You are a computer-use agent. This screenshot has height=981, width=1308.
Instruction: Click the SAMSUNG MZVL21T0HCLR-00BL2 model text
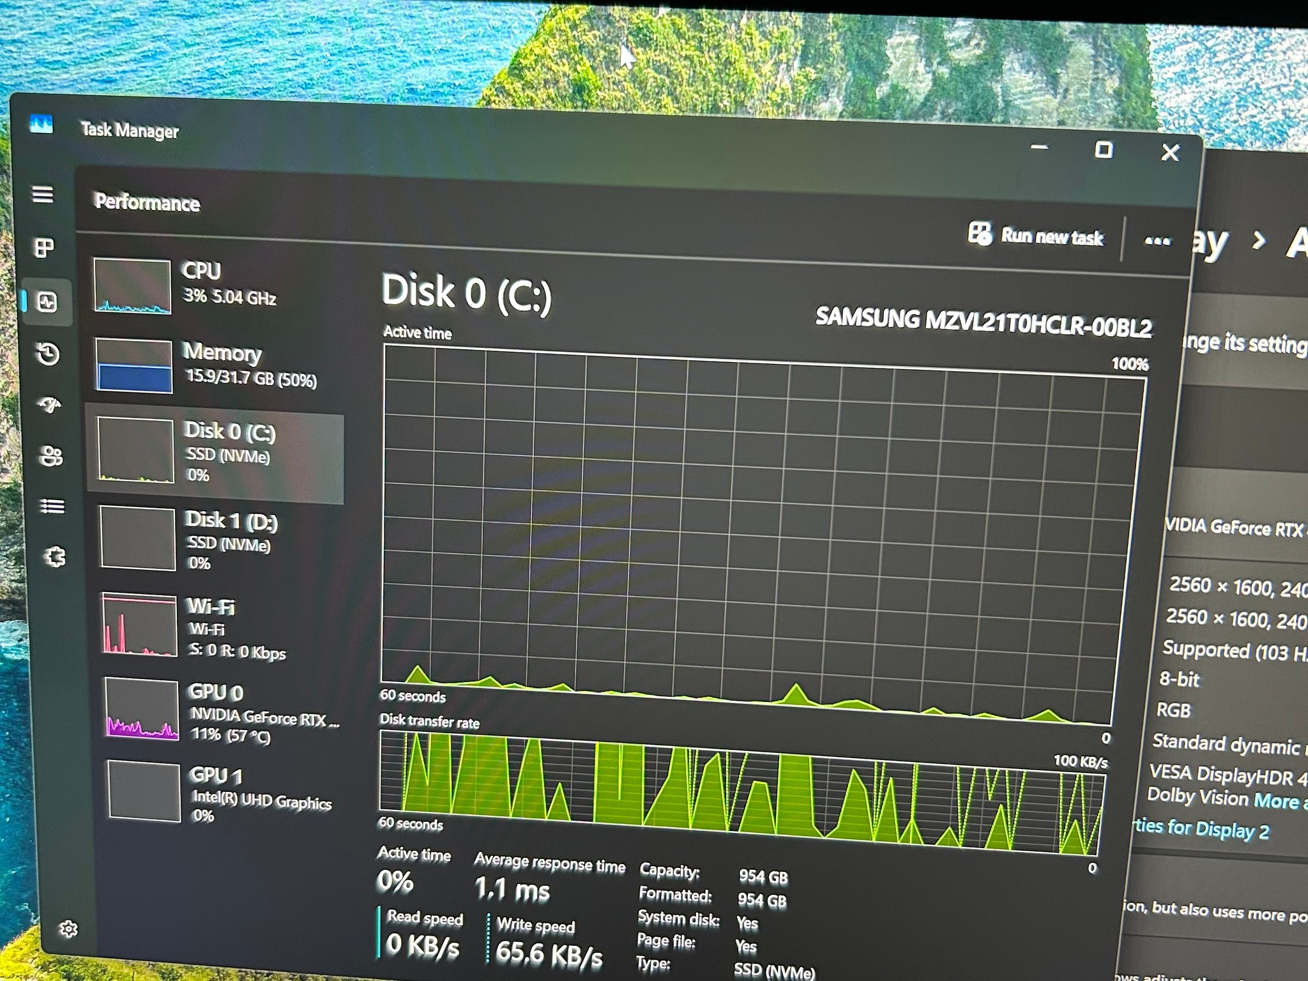coord(984,322)
